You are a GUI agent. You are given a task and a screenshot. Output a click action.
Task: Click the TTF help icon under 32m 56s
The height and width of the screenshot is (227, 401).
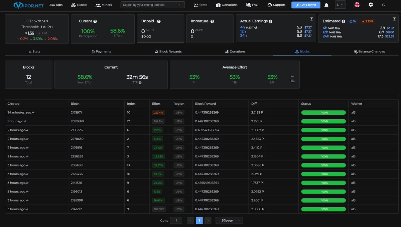point(140,83)
